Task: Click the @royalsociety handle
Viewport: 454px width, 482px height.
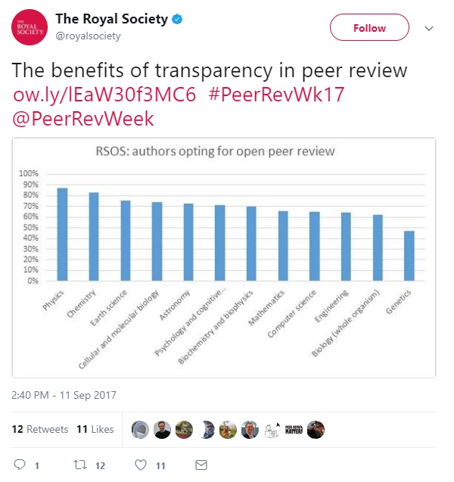Action: point(86,35)
